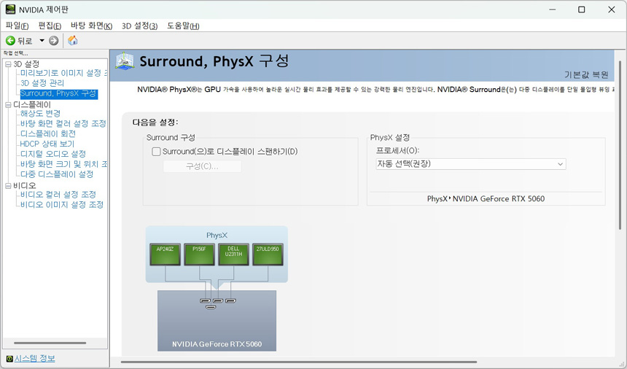Open the 파일 menu
The image size is (627, 369).
17,26
